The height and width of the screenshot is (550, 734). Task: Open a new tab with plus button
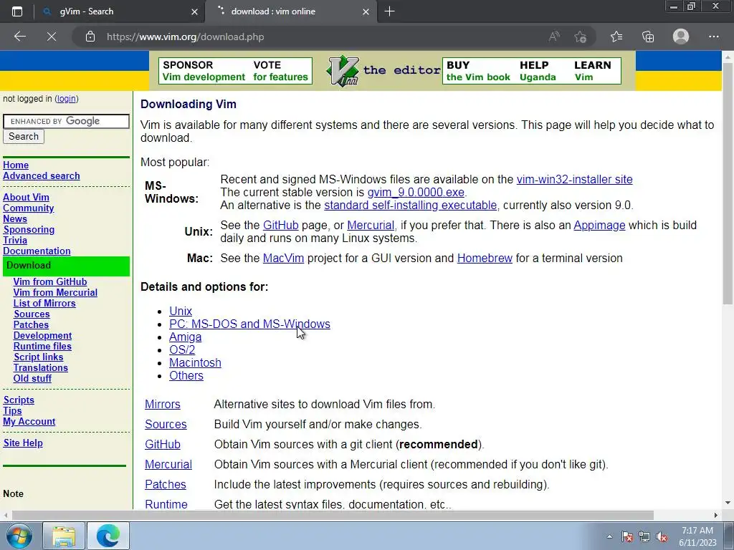(x=389, y=11)
